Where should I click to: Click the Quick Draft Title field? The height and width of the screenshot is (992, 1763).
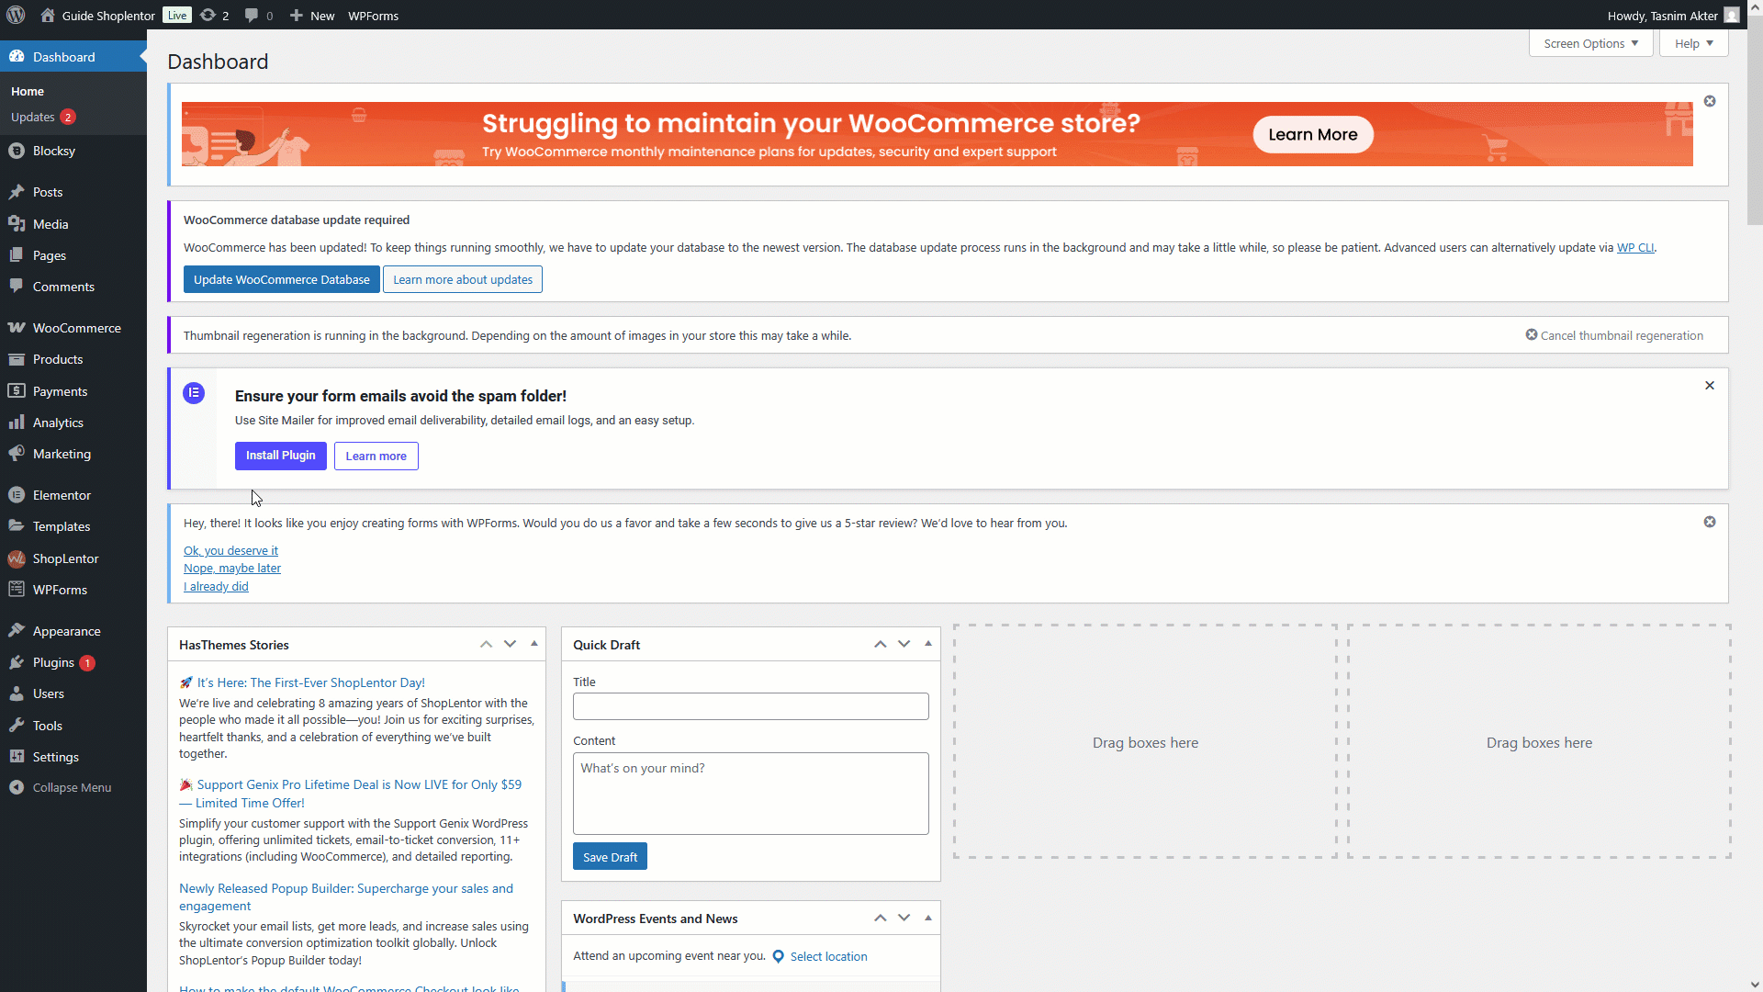[750, 706]
